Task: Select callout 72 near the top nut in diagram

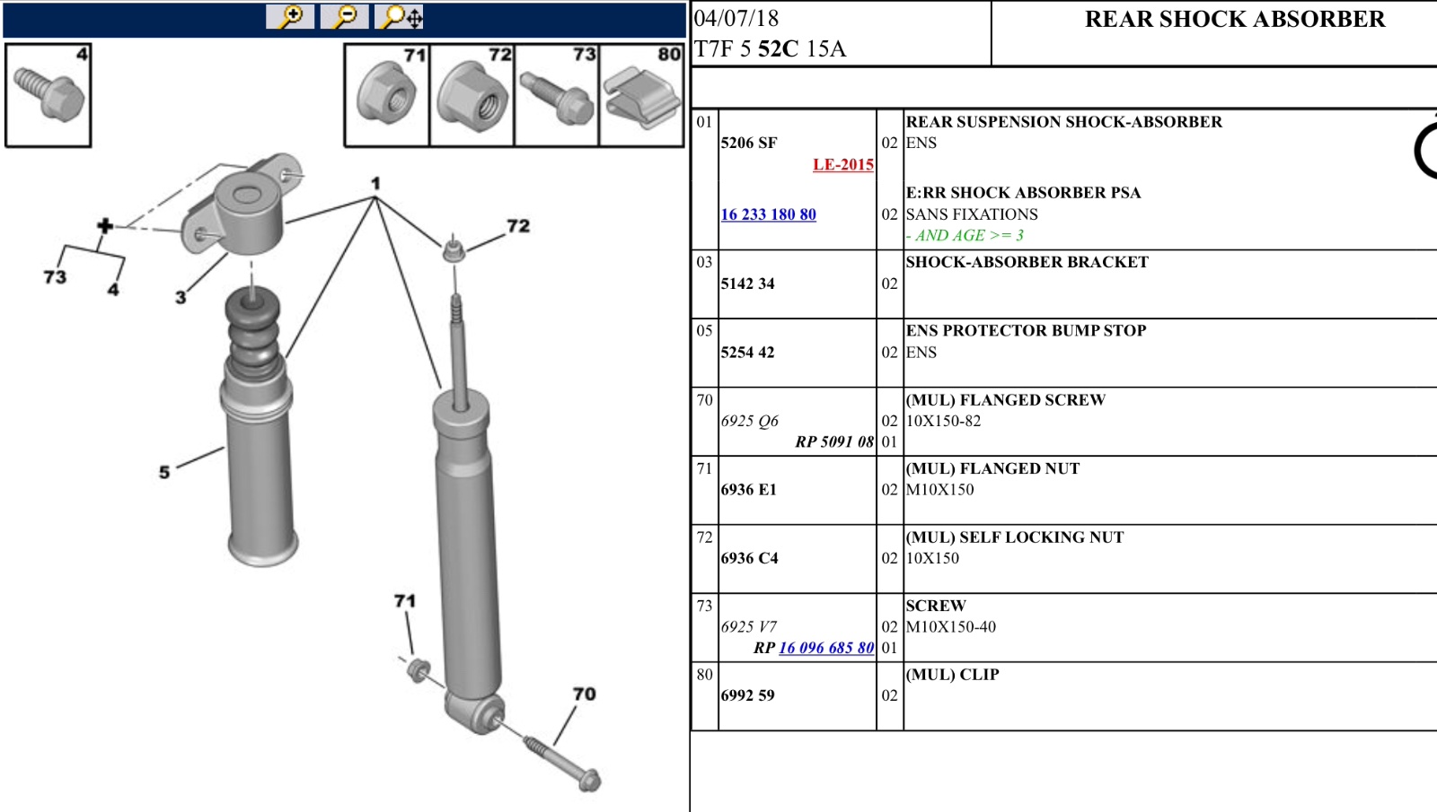Action: 518,225
